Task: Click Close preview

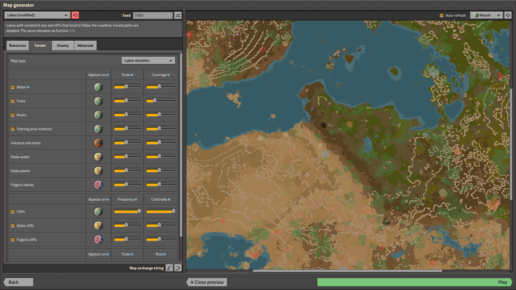Action: (x=207, y=282)
